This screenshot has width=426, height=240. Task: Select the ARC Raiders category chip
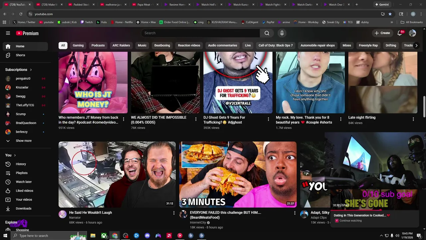coord(121,45)
